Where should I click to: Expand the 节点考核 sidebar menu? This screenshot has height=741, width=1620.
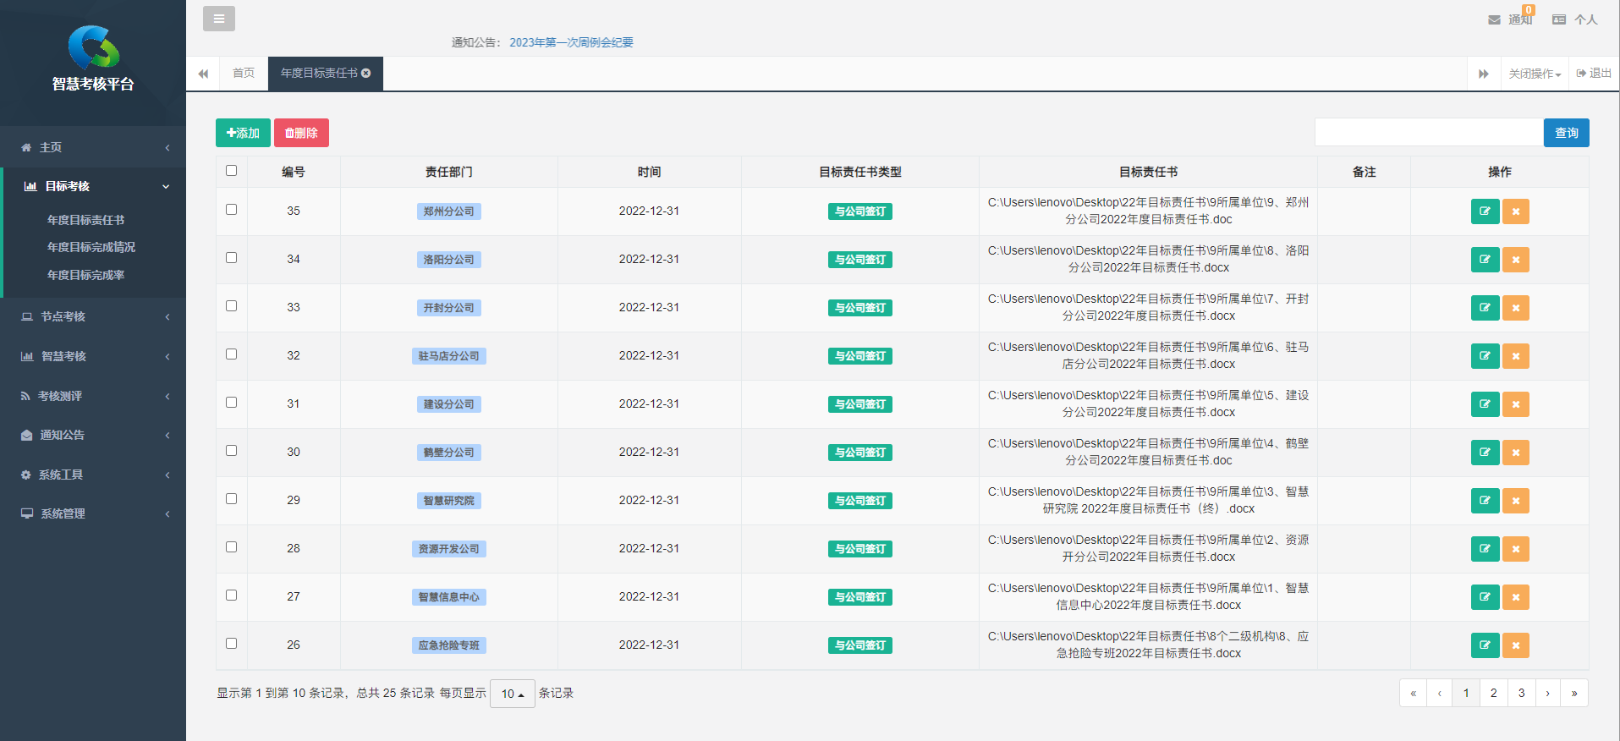pyautogui.click(x=93, y=316)
